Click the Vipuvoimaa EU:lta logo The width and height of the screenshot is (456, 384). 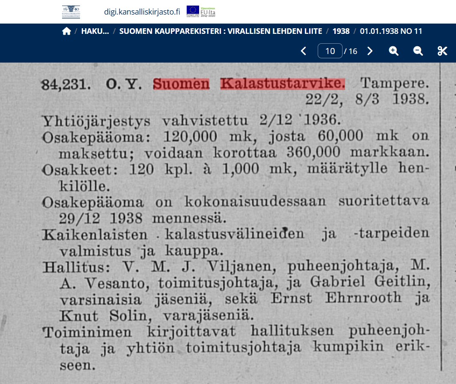pyautogui.click(x=208, y=12)
